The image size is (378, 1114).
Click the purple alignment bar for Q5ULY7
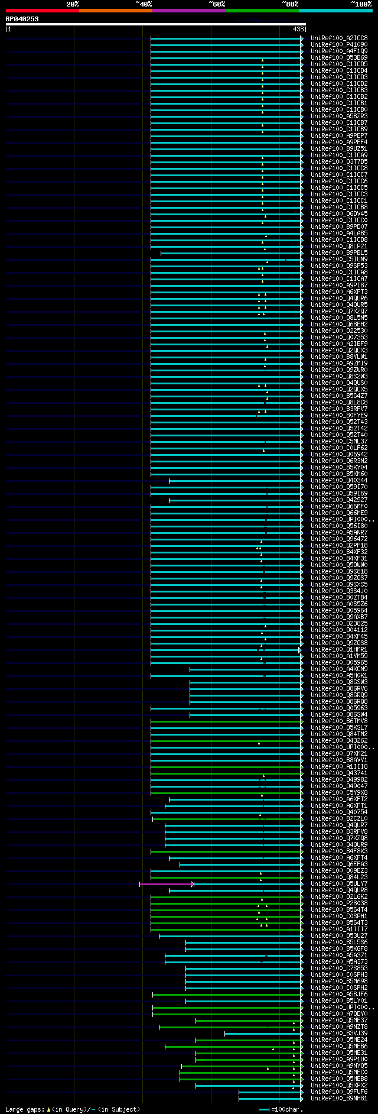167,884
